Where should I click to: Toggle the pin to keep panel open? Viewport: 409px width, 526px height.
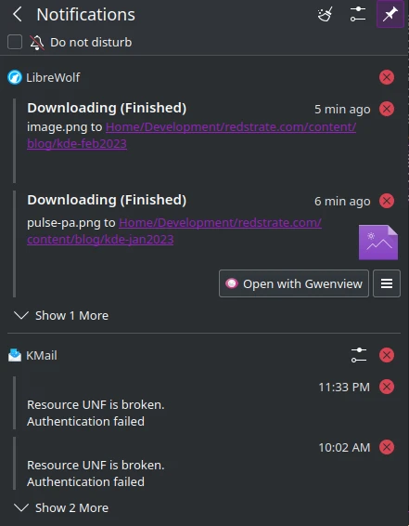pos(390,15)
